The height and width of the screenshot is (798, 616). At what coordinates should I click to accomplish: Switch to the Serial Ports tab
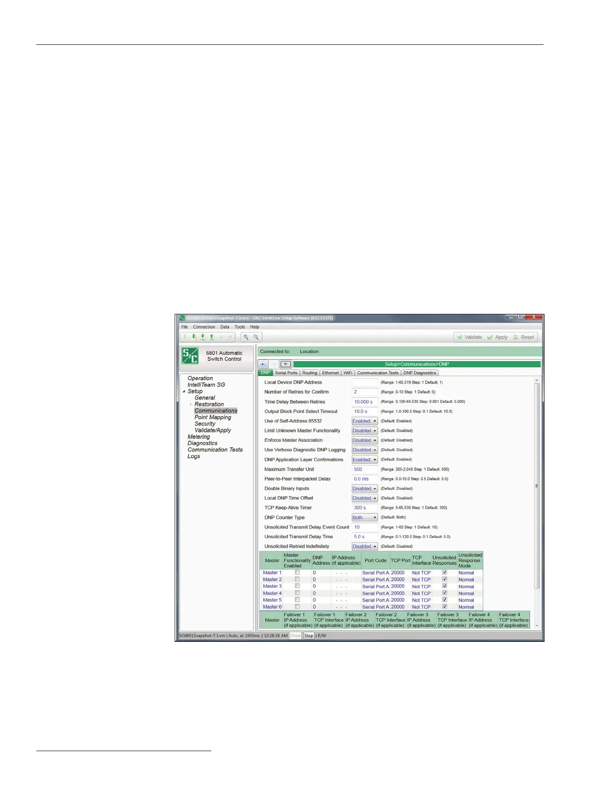point(286,373)
